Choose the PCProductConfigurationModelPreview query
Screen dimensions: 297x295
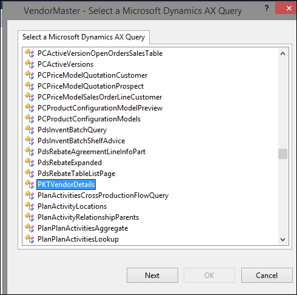point(100,108)
